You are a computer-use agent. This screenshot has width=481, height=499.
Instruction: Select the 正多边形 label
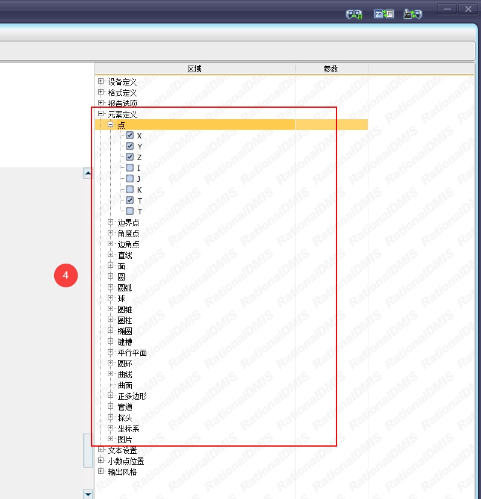(x=132, y=396)
